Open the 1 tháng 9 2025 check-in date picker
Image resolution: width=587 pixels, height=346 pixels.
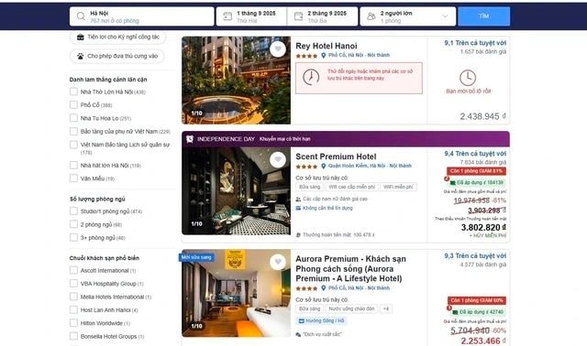[x=251, y=16]
